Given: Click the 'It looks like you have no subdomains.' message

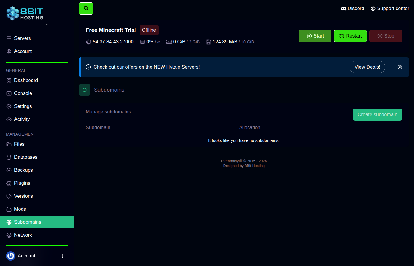Looking at the screenshot, I should pyautogui.click(x=244, y=140).
